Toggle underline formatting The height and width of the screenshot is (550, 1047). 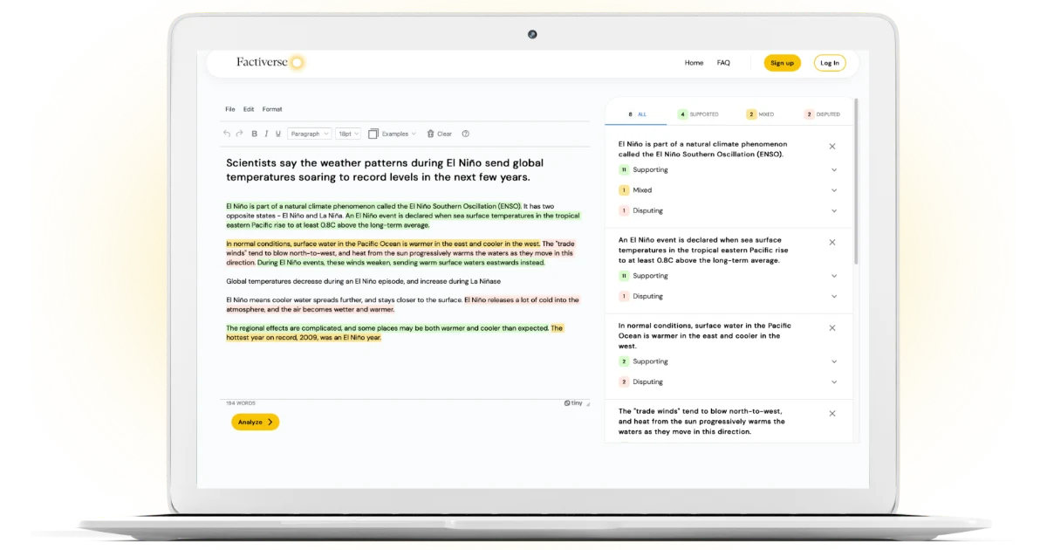(278, 134)
